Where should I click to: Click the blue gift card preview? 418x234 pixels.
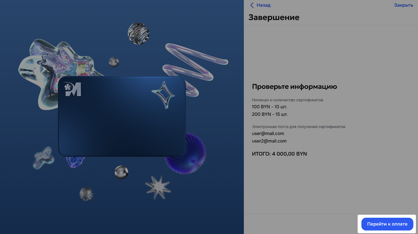[122, 116]
